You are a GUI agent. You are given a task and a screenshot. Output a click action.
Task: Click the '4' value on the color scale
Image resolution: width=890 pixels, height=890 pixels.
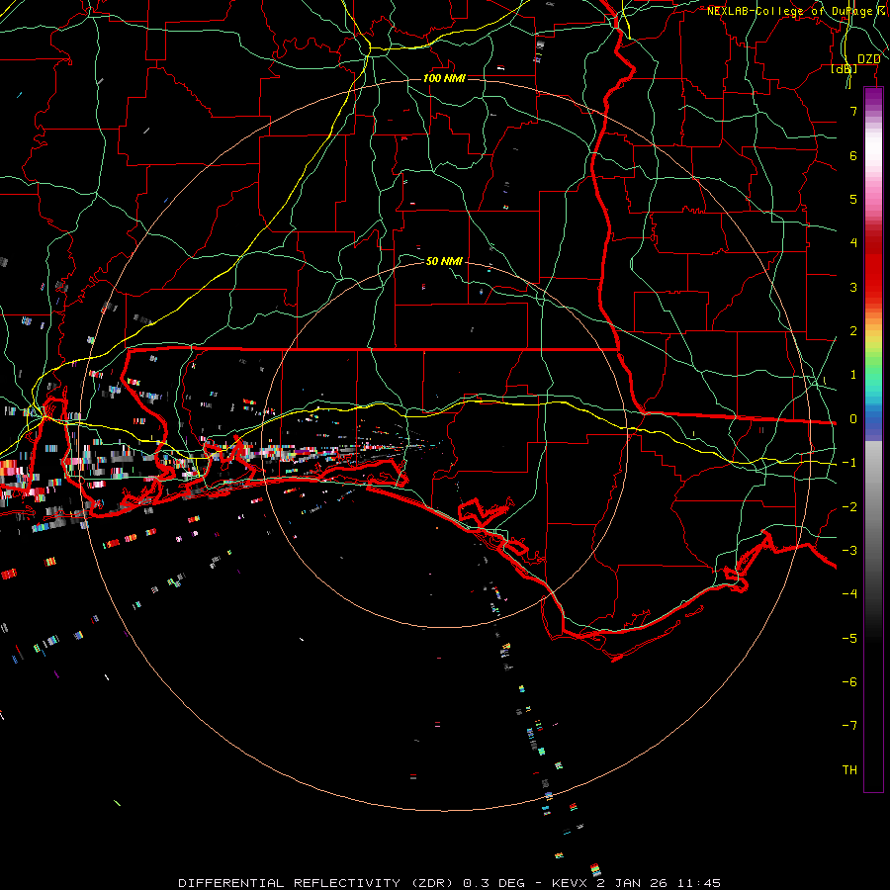click(x=853, y=243)
